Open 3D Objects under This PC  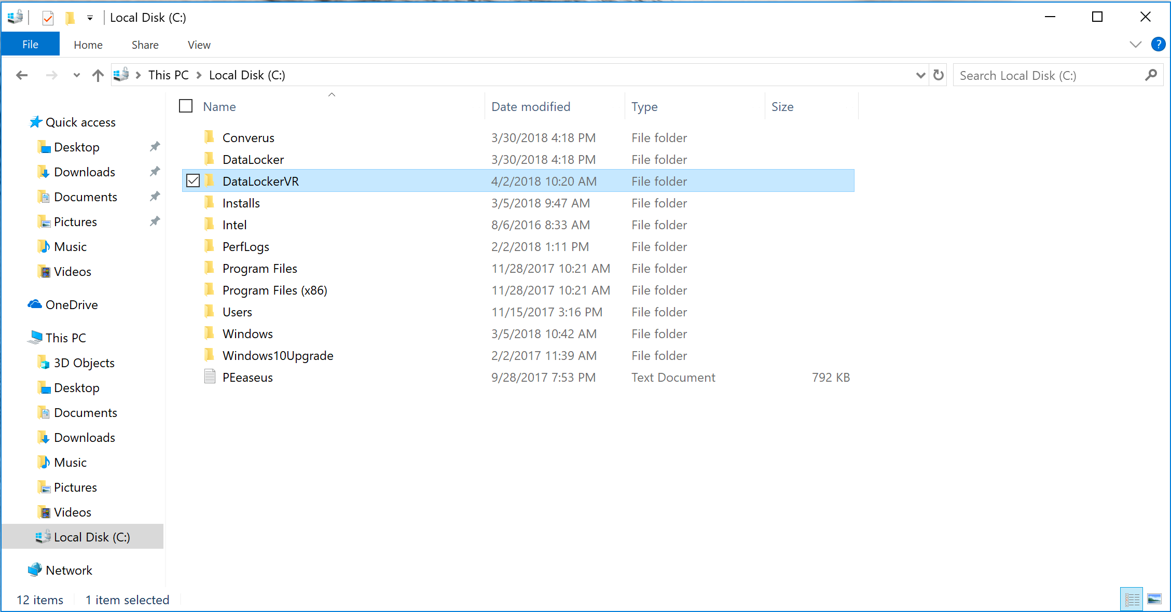tap(84, 363)
